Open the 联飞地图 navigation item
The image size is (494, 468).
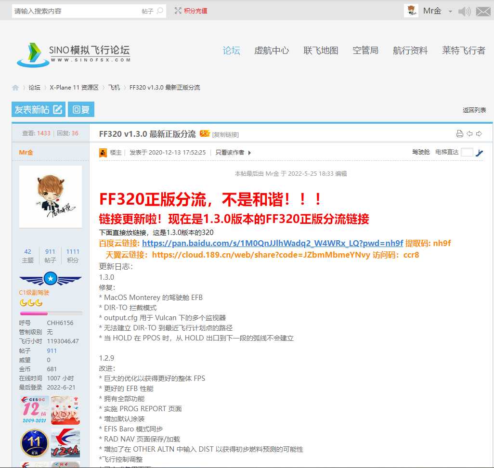pyautogui.click(x=321, y=51)
